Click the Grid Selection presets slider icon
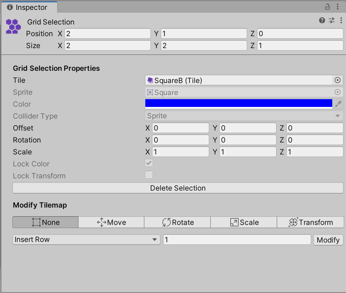The width and height of the screenshot is (346, 293). coord(331,20)
